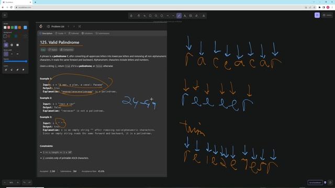The width and height of the screenshot is (335, 188).
Task: Open the Excalidraw main hamburger menu
Action: click(5, 15)
